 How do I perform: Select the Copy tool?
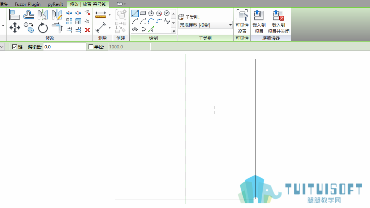(29, 27)
